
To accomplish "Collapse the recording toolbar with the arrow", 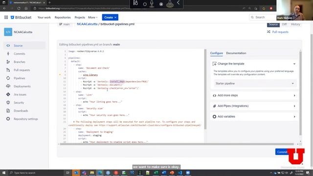I will point(178,3).
